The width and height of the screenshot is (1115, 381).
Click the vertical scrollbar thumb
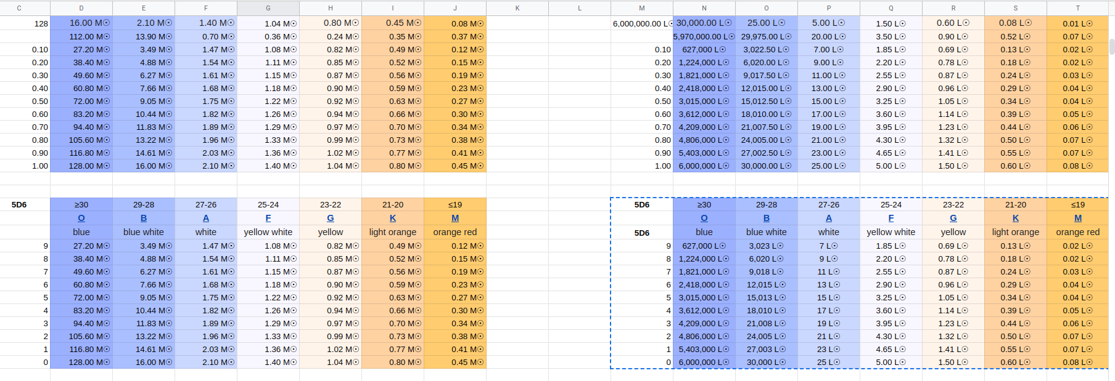1112,47
